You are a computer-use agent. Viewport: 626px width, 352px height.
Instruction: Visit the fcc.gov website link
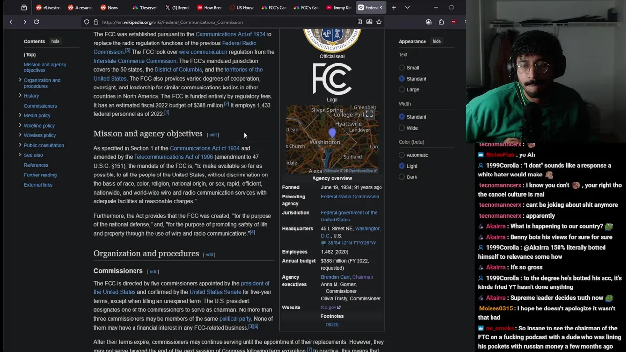(x=331, y=308)
